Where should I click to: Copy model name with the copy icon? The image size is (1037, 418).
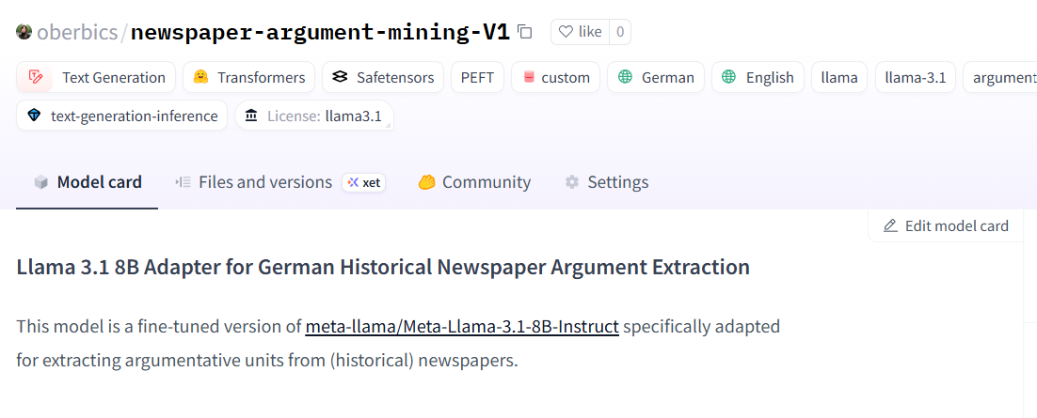click(x=524, y=32)
